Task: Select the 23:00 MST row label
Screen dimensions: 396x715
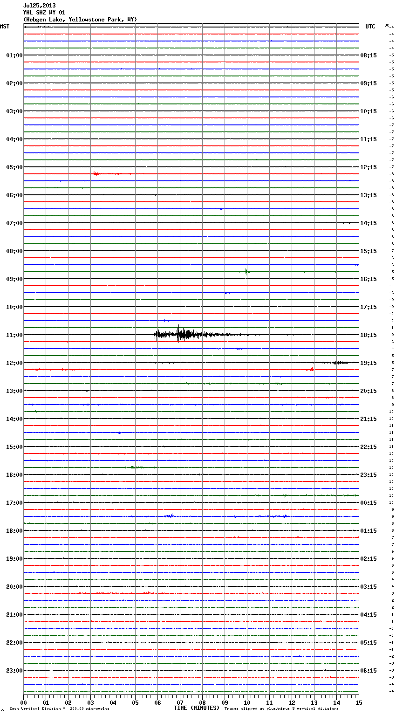Action: (14, 671)
